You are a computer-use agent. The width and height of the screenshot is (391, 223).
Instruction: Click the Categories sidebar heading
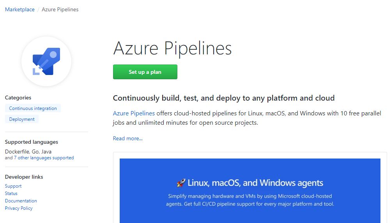click(18, 98)
